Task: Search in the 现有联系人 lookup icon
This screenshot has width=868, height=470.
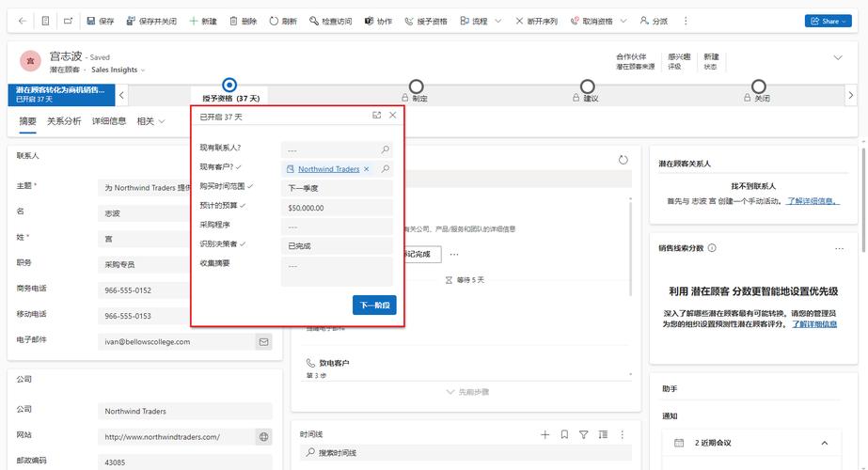Action: tap(386, 149)
